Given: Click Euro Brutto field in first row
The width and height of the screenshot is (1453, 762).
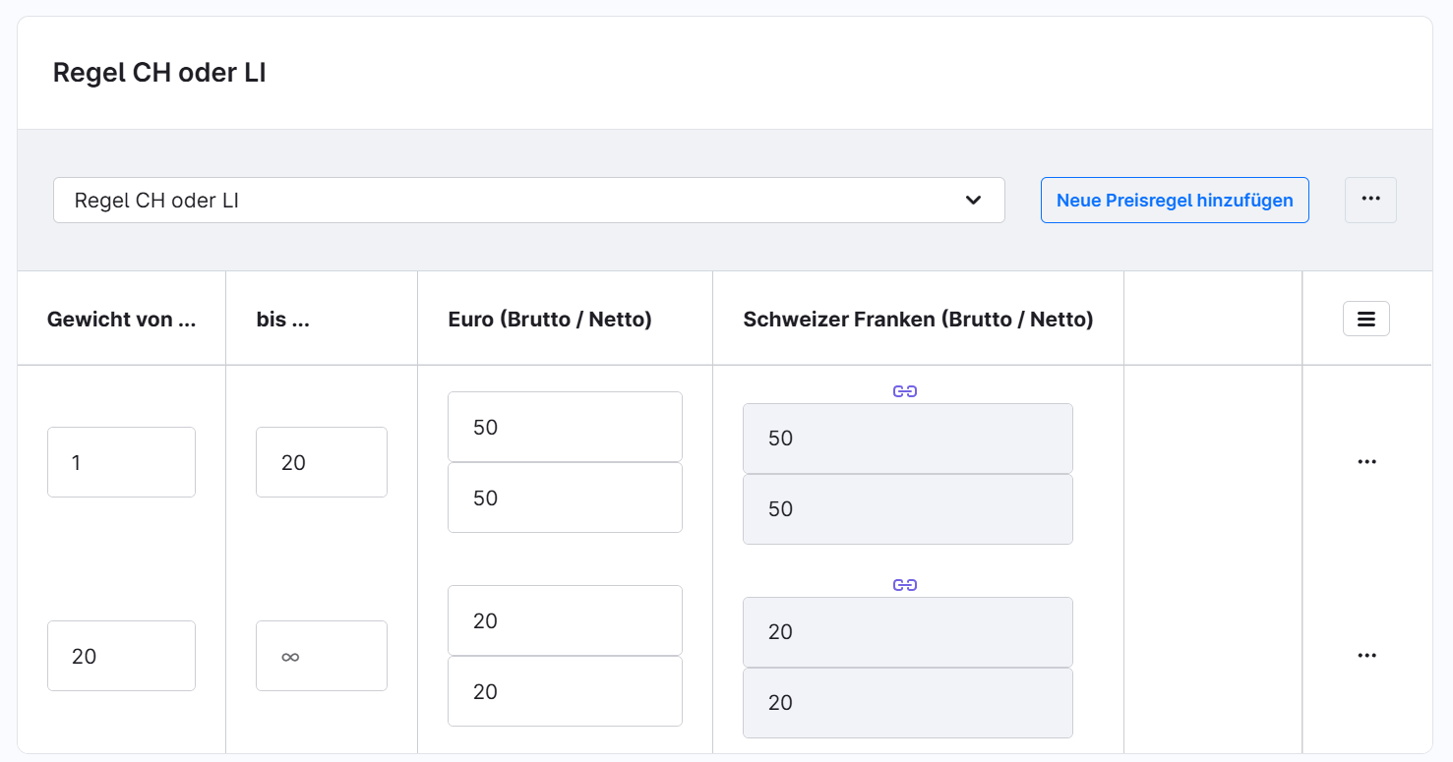Looking at the screenshot, I should pyautogui.click(x=565, y=427).
